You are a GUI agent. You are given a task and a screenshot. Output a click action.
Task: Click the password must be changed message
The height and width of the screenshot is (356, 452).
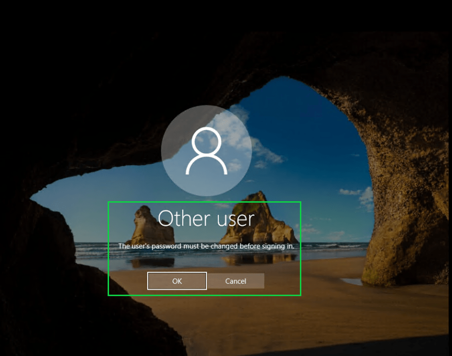[206, 246]
